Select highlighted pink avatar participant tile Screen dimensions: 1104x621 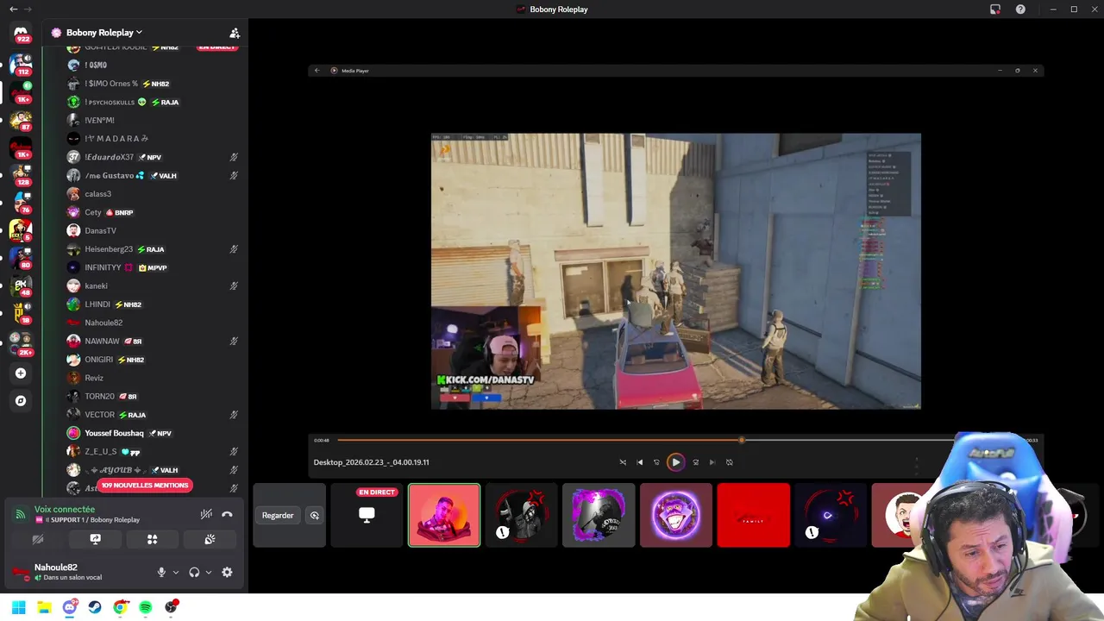(444, 515)
